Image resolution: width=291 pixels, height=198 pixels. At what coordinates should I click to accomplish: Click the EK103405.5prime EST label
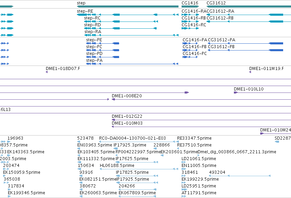point(96,152)
